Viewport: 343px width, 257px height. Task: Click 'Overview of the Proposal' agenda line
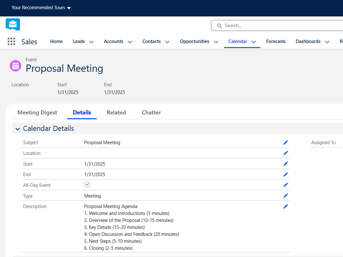tap(129, 220)
